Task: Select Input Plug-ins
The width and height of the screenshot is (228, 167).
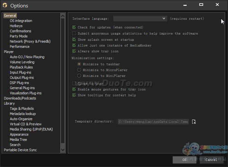Action: click(20, 72)
